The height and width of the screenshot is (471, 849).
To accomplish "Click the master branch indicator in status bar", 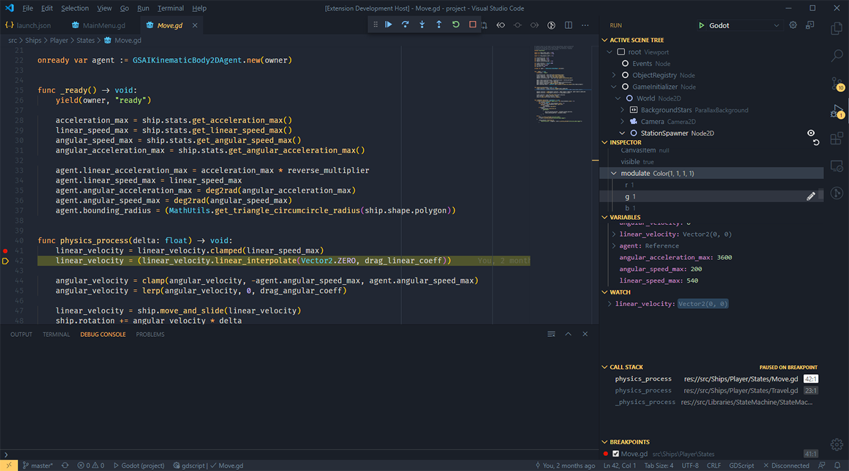I will [x=37, y=465].
